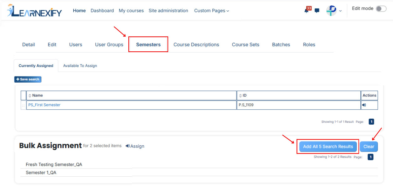Toggle the Edit mode switch

[x=381, y=9]
